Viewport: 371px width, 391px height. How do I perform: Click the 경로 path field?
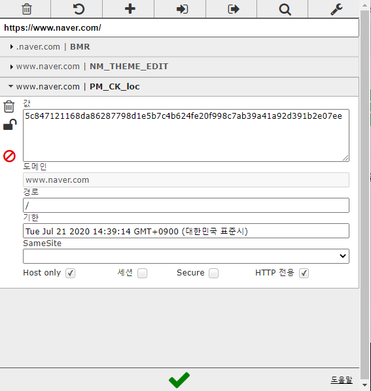[186, 205]
